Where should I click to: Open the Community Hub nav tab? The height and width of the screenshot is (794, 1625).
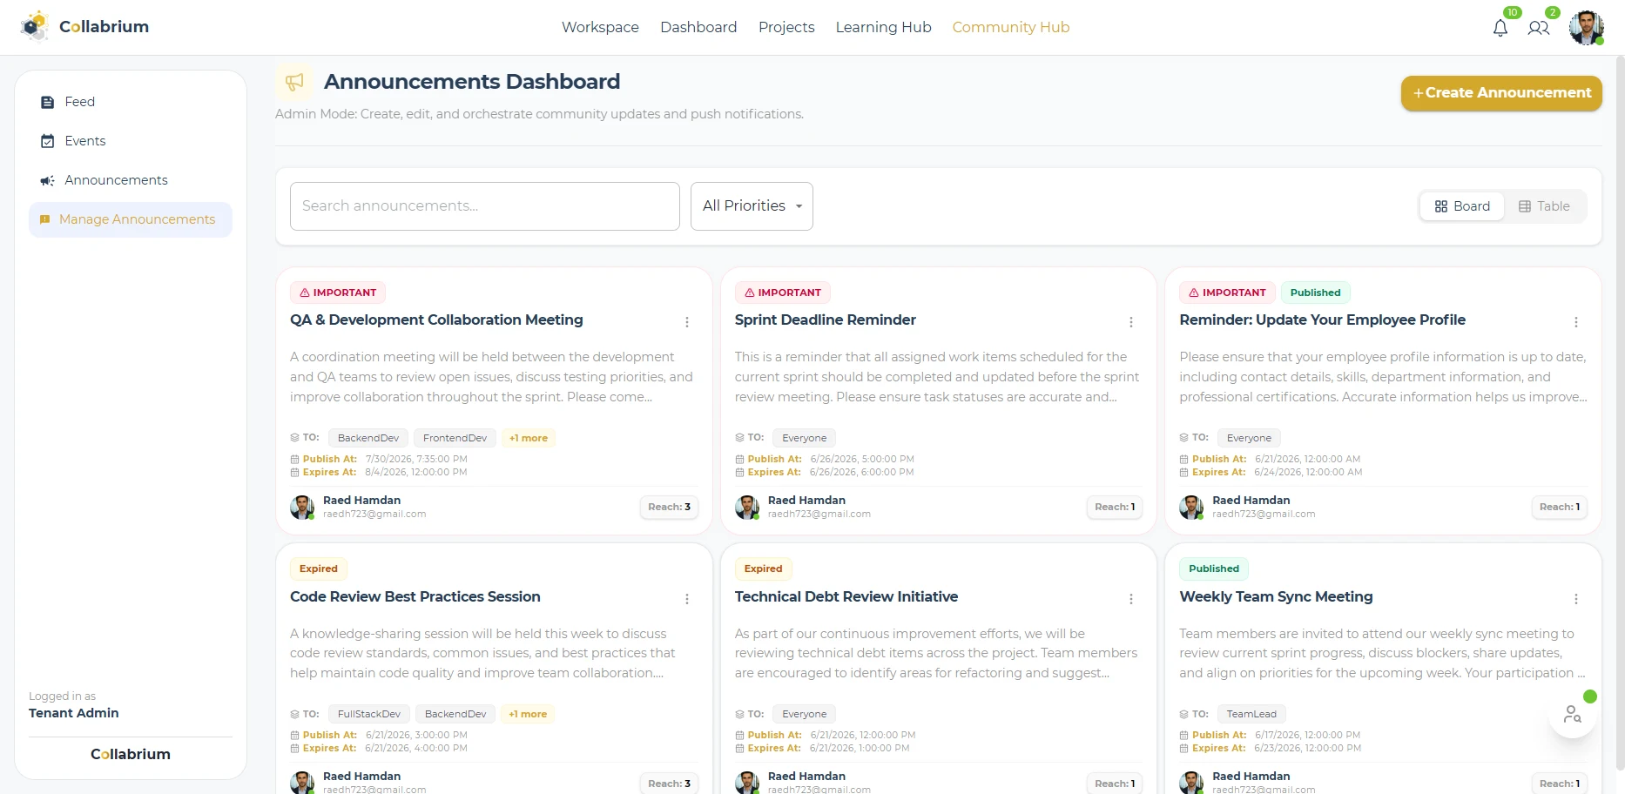tap(1011, 27)
